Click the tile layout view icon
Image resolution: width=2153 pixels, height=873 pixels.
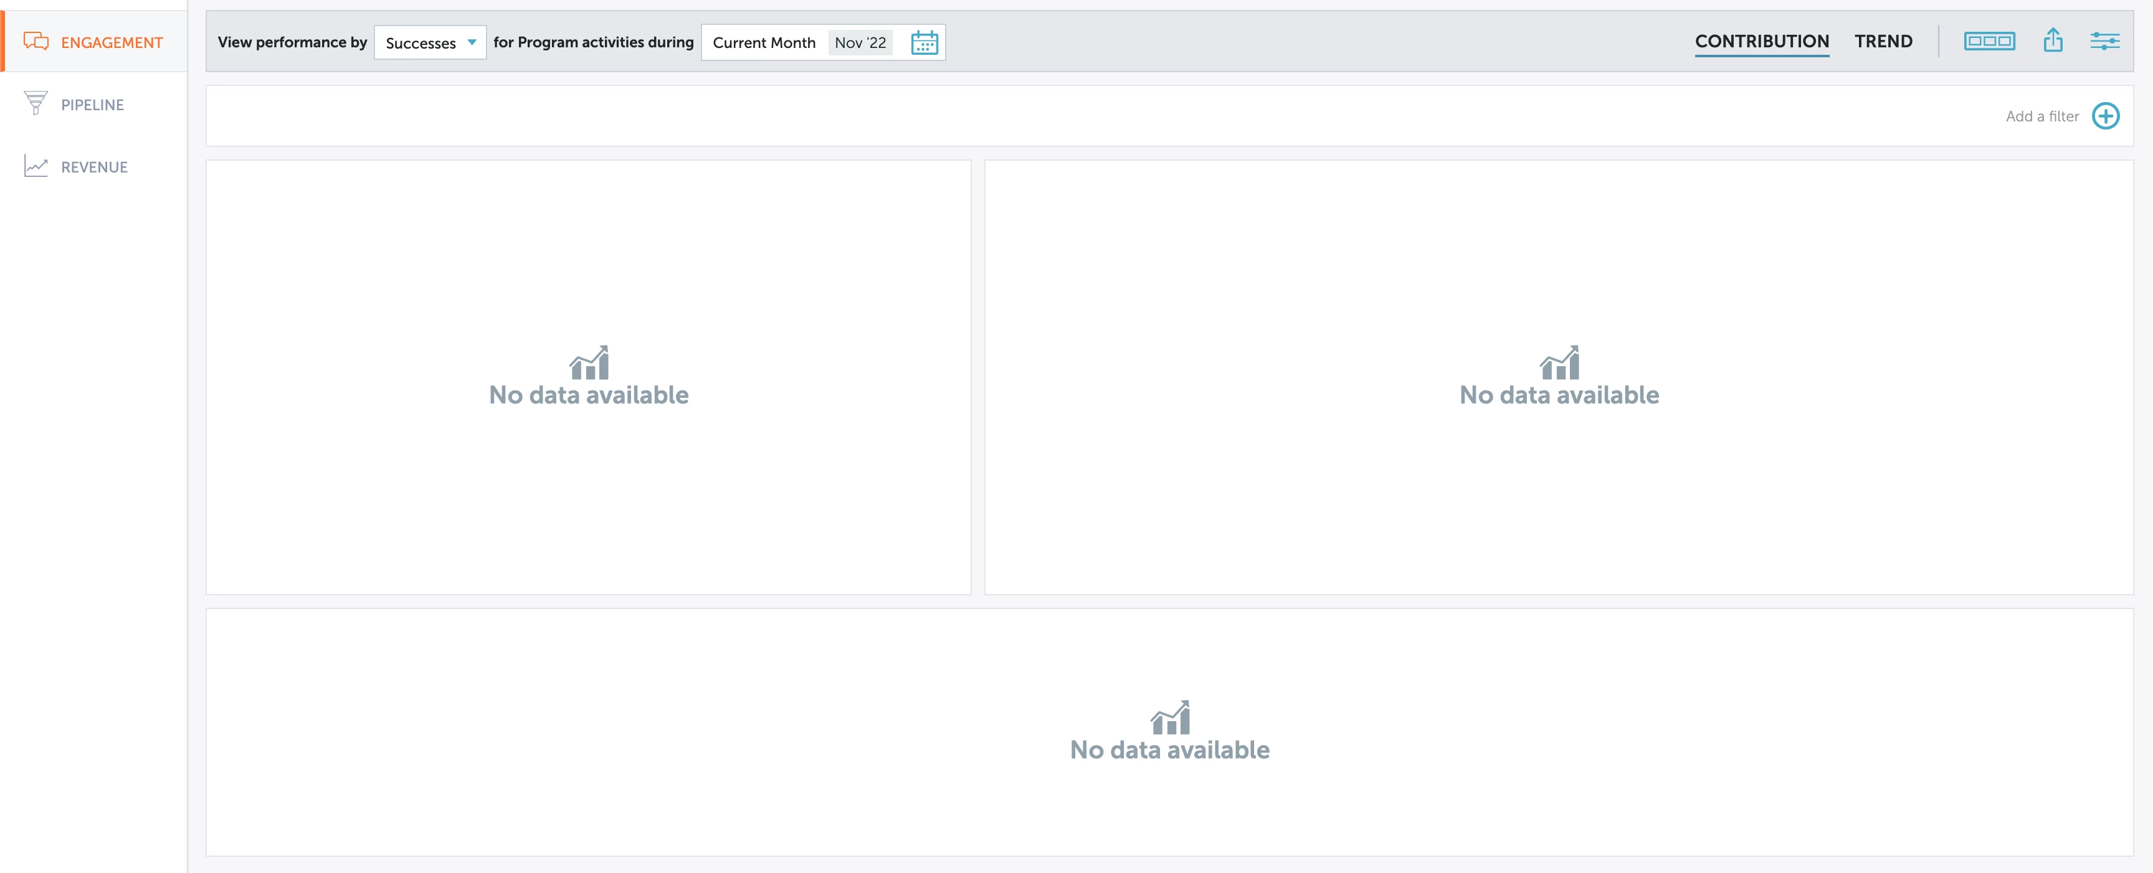1989,41
